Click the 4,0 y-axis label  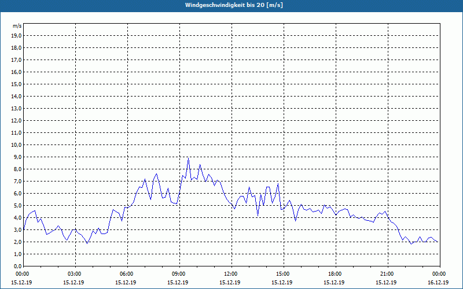[x=17, y=218]
